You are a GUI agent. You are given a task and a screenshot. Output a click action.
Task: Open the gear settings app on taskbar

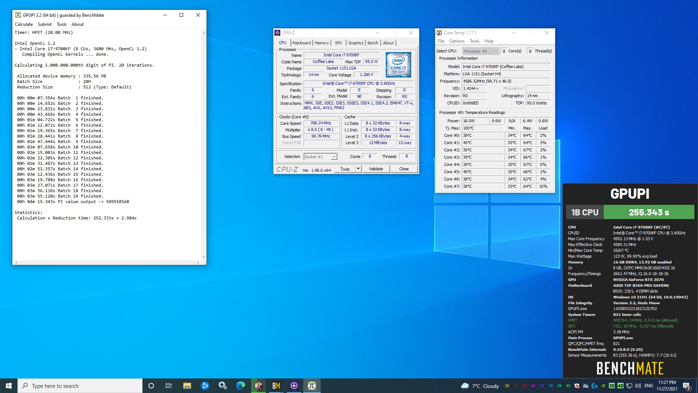222,386
